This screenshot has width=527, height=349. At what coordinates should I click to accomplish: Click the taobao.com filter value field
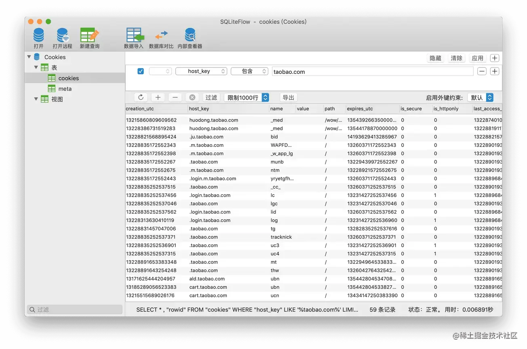point(372,71)
